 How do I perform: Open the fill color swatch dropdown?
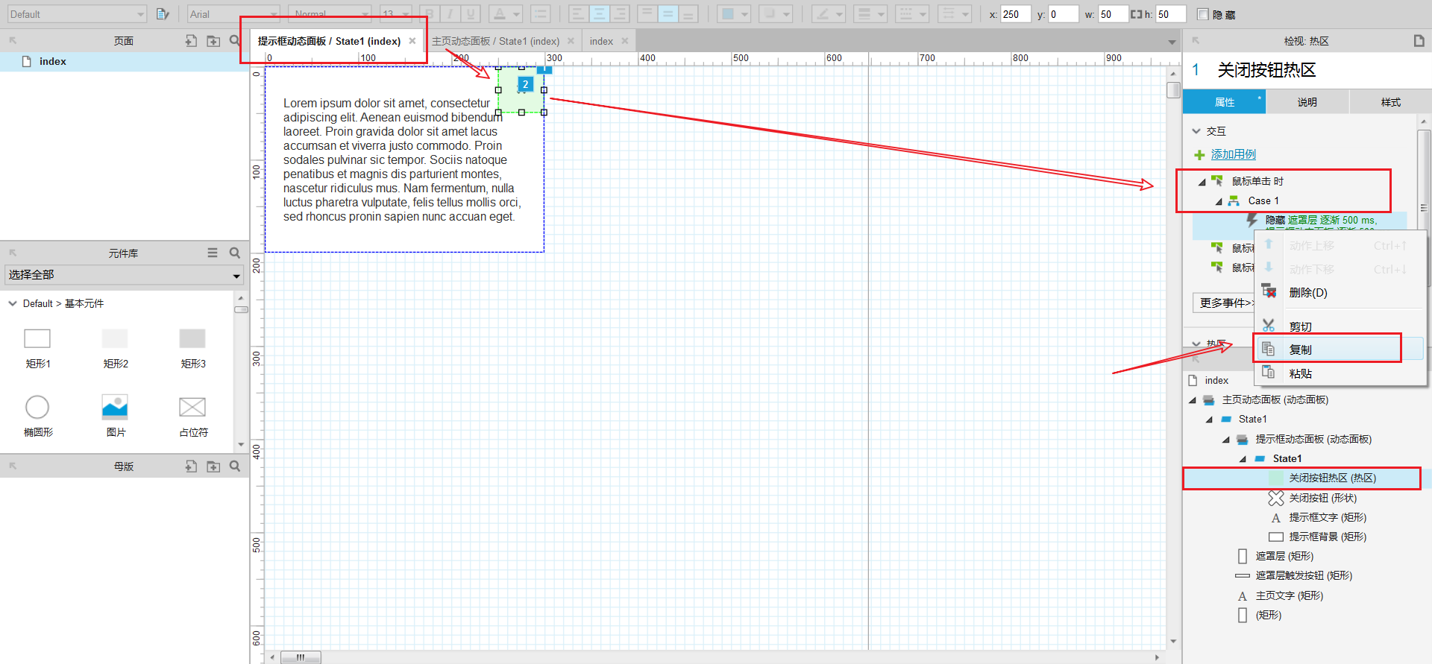coord(734,13)
